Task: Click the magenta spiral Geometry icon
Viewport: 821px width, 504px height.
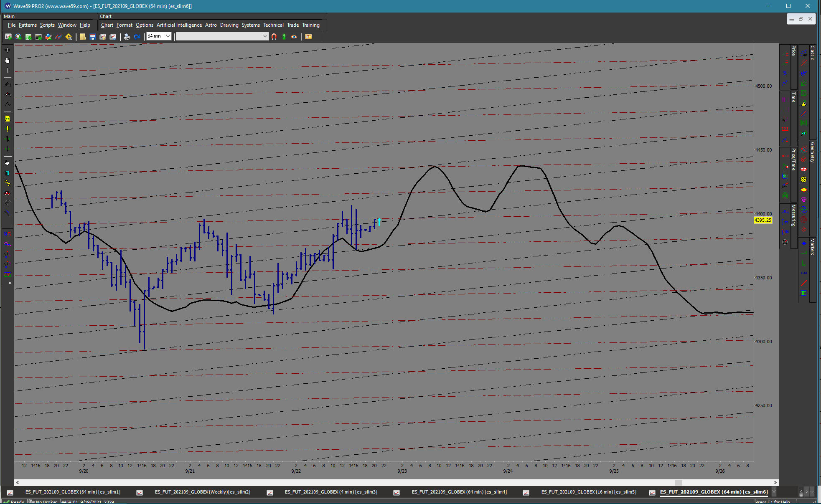Action: pos(804,200)
